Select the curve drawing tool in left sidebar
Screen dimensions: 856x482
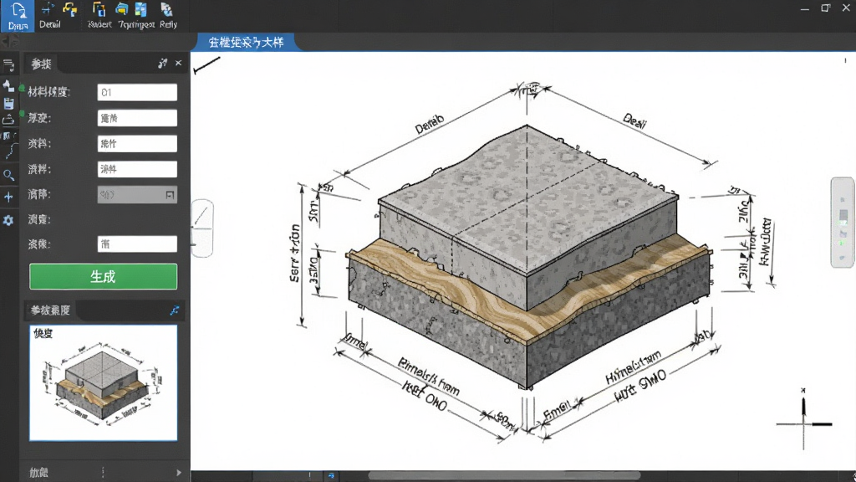pos(10,152)
